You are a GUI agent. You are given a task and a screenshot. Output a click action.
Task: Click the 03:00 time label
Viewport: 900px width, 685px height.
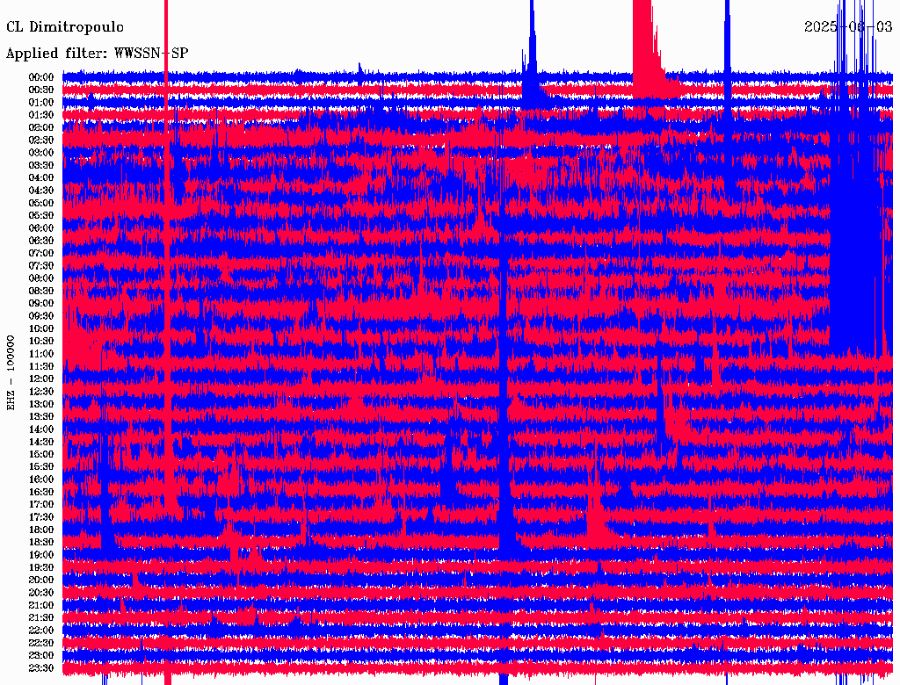coord(41,153)
